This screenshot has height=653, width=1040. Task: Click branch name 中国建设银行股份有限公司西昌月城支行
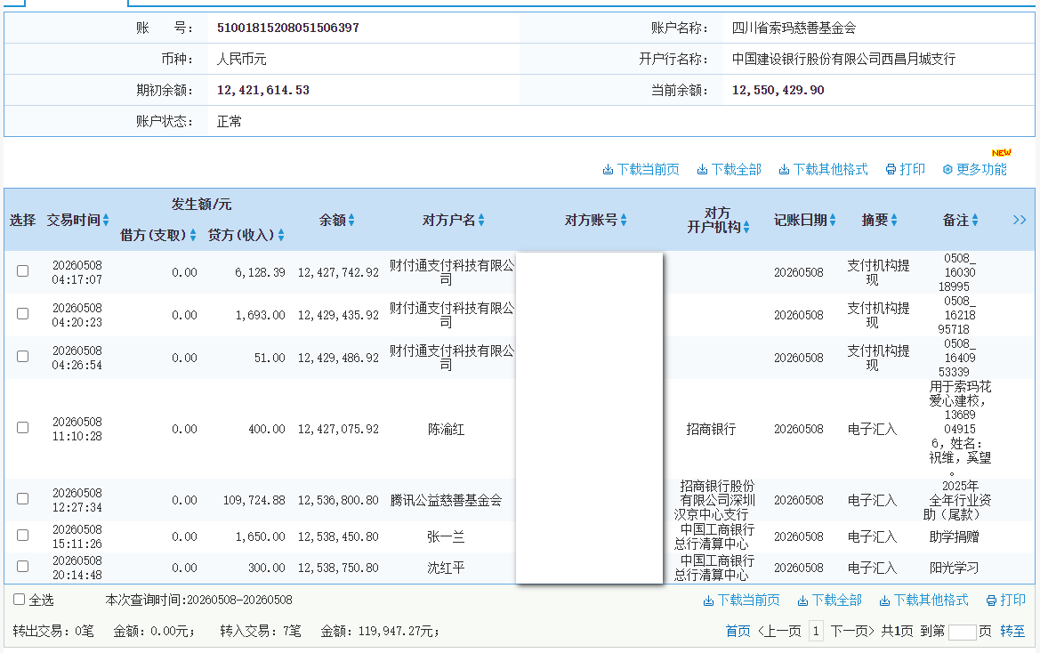click(x=843, y=59)
